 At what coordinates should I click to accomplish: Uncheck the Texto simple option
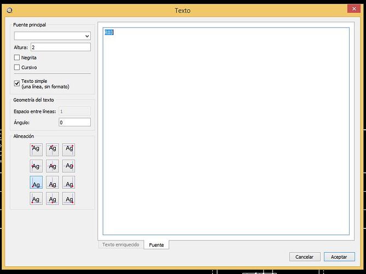17,83
